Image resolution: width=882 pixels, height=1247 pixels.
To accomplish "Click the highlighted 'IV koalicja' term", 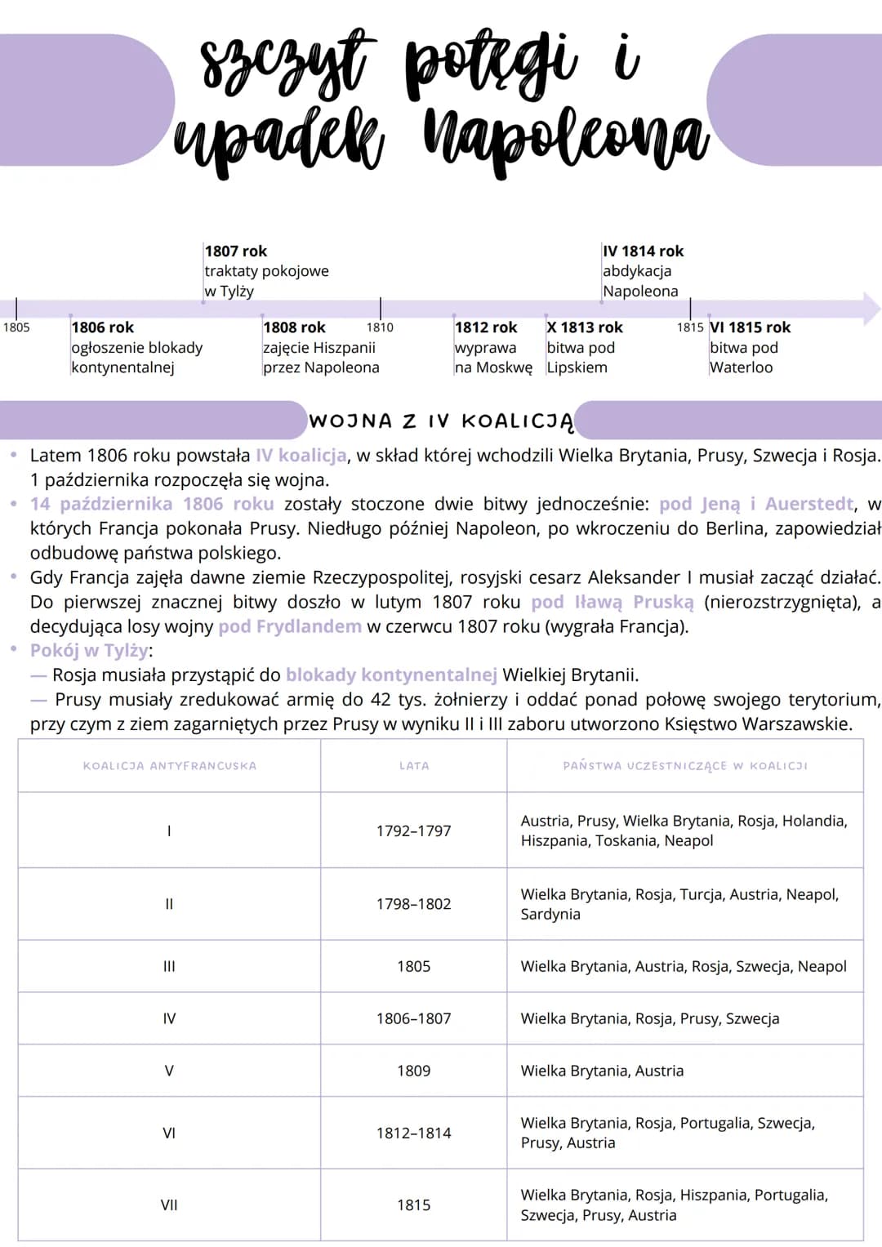I will (x=301, y=455).
